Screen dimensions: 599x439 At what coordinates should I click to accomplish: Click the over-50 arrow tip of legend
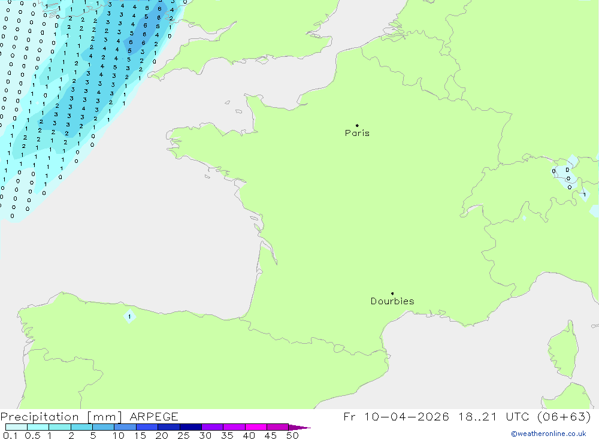click(299, 428)
